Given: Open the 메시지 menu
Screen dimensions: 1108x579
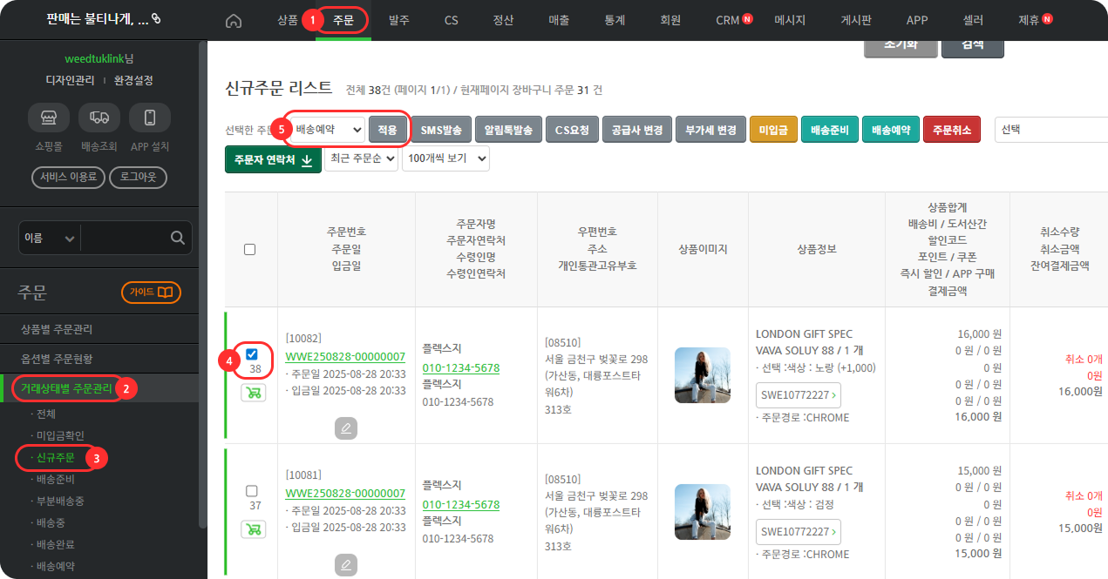Looking at the screenshot, I should tap(790, 20).
